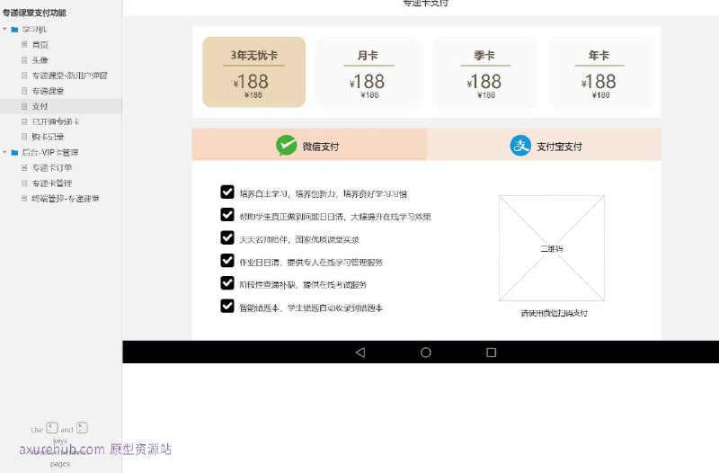Click the 专递课堂支付功能 project title
719x473 pixels.
point(34,13)
